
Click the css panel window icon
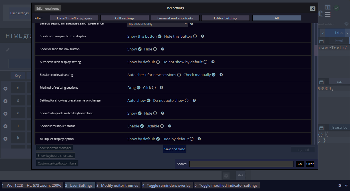coord(321,82)
